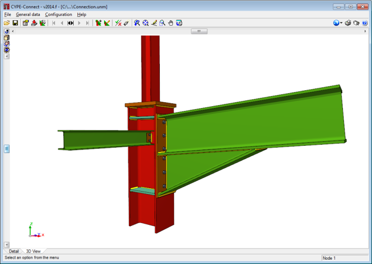Click the right arrow of the horizontal slider

coord(365,31)
